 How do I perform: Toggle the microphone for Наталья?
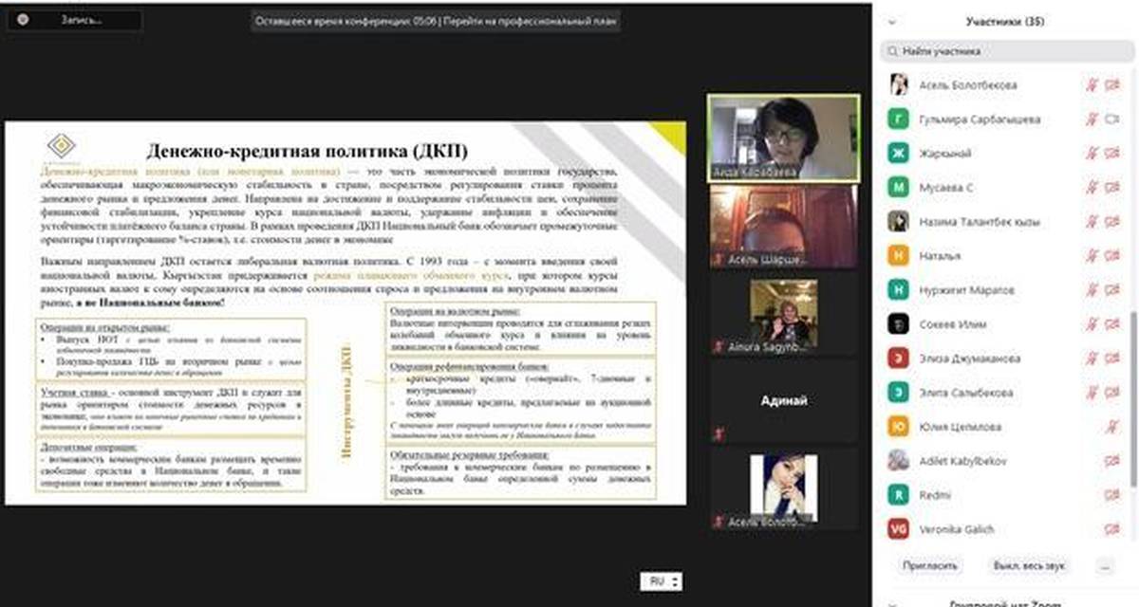tap(1092, 256)
